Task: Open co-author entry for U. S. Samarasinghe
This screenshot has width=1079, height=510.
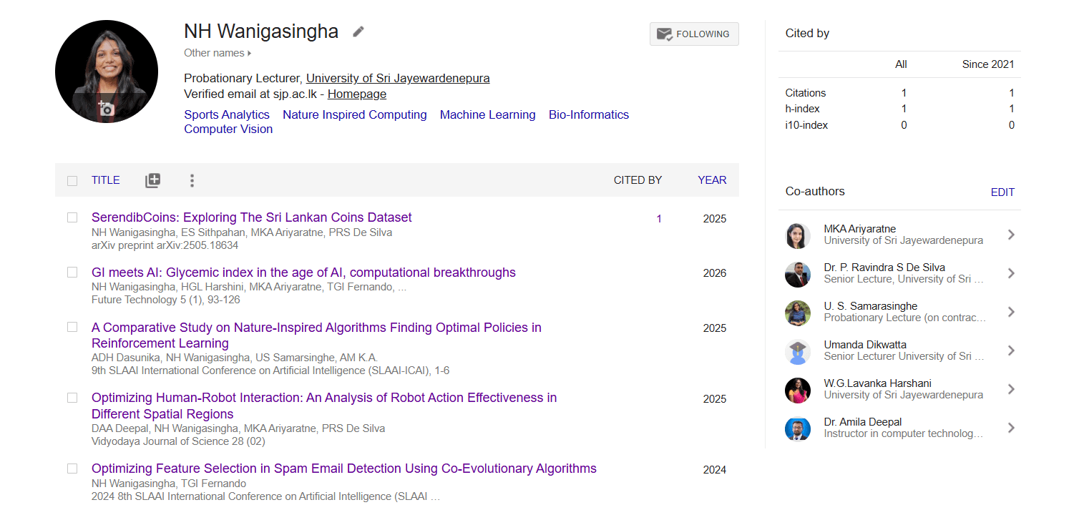Action: click(1011, 312)
